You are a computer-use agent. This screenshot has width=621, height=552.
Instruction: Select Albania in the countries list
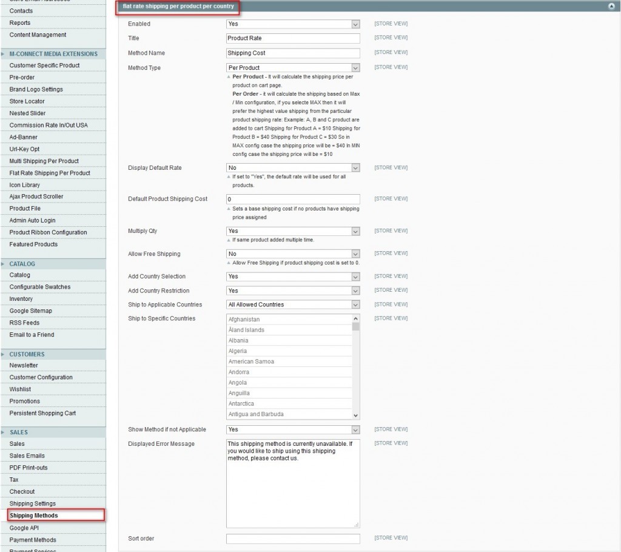(x=238, y=340)
